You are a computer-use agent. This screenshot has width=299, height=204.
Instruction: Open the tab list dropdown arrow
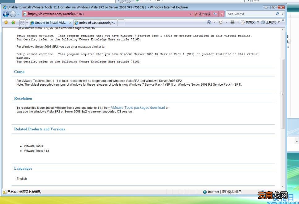(x=27, y=23)
